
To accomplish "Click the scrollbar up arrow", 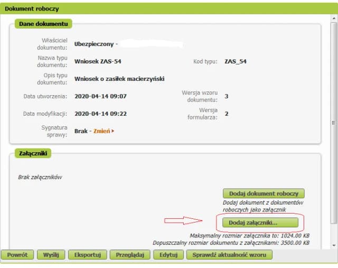I will tap(333, 19).
